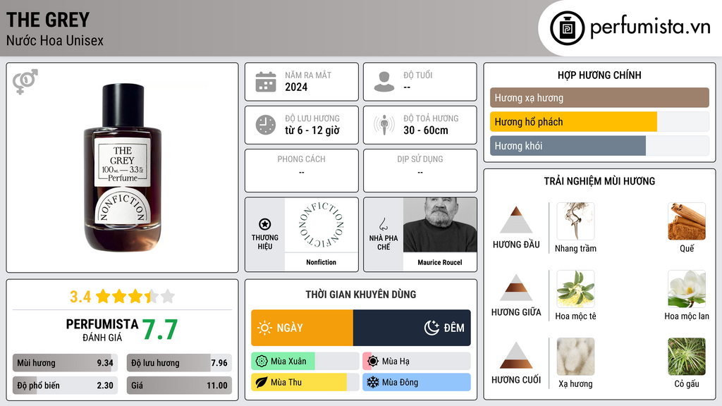This screenshot has height=406, width=722.
Task: Click the moon icon in the Đêm bar
Action: (432, 328)
